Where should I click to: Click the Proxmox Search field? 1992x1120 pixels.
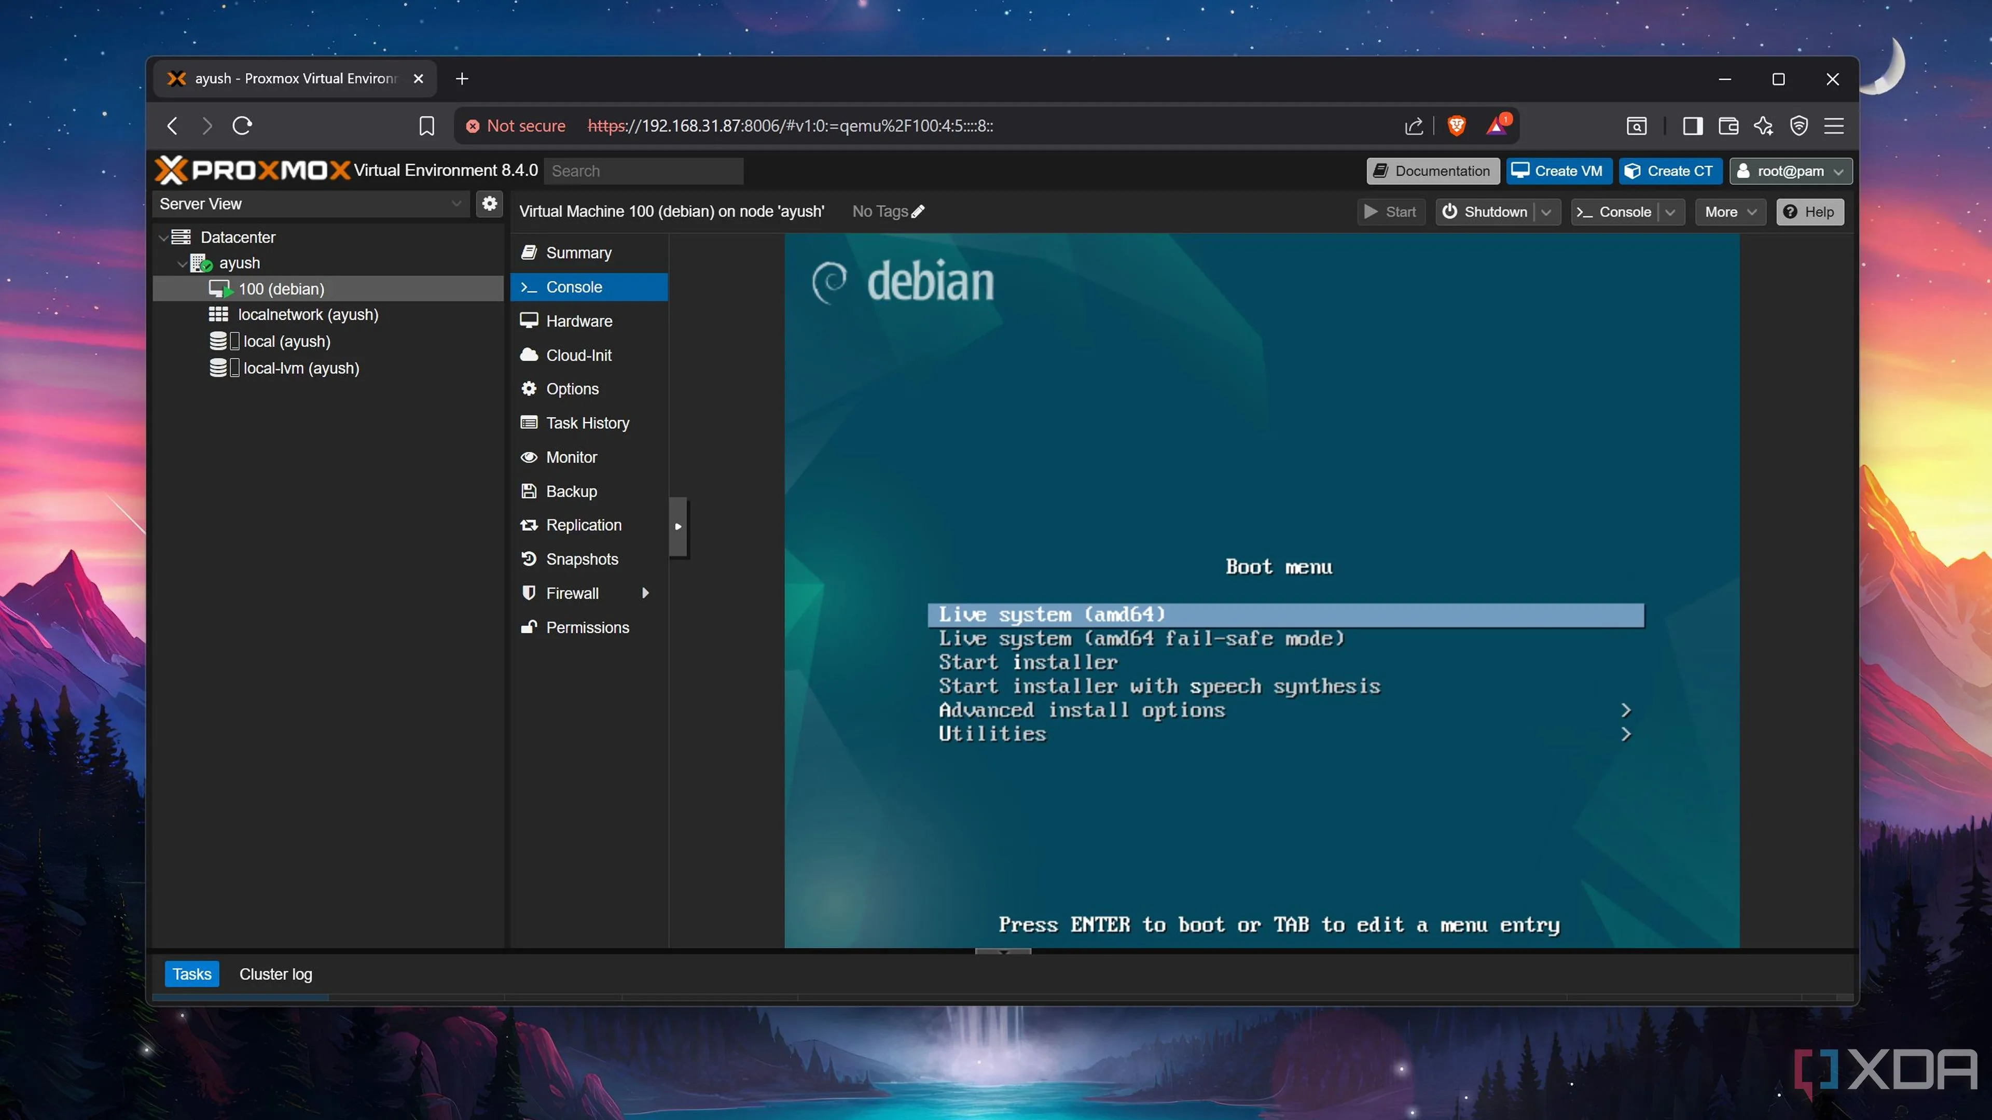pyautogui.click(x=643, y=171)
